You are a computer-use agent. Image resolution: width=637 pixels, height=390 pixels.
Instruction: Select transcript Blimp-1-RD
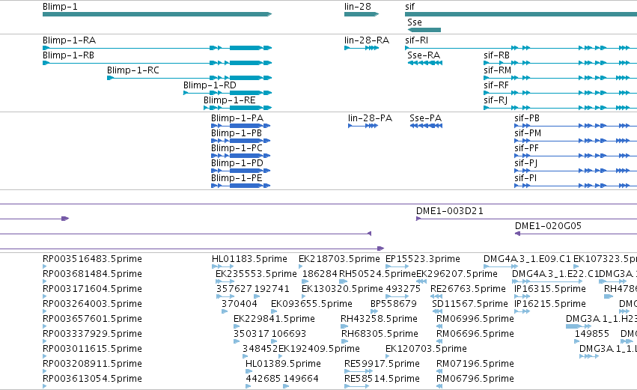(228, 93)
